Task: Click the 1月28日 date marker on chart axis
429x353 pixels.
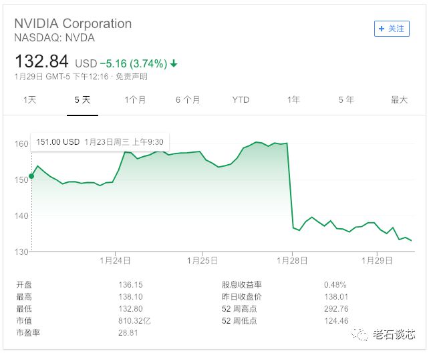Action: click(x=292, y=260)
